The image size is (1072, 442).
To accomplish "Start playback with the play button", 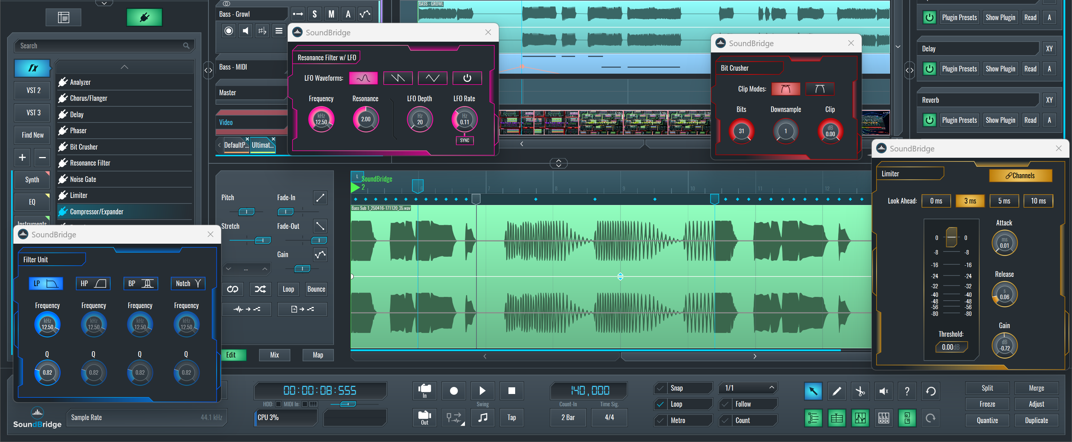I will [482, 391].
